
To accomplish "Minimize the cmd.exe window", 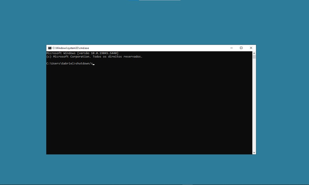I will tap(231, 48).
